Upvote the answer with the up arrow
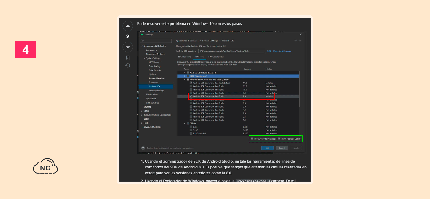The width and height of the screenshot is (430, 199). point(128,26)
